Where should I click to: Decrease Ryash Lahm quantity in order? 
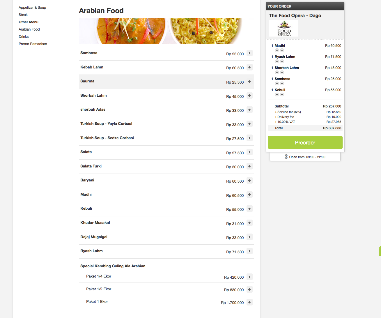[282, 61]
